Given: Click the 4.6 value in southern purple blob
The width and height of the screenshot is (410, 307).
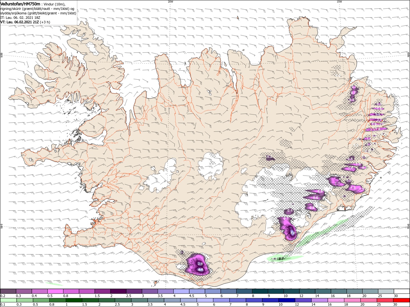Looking at the screenshot, I should coord(201,270).
